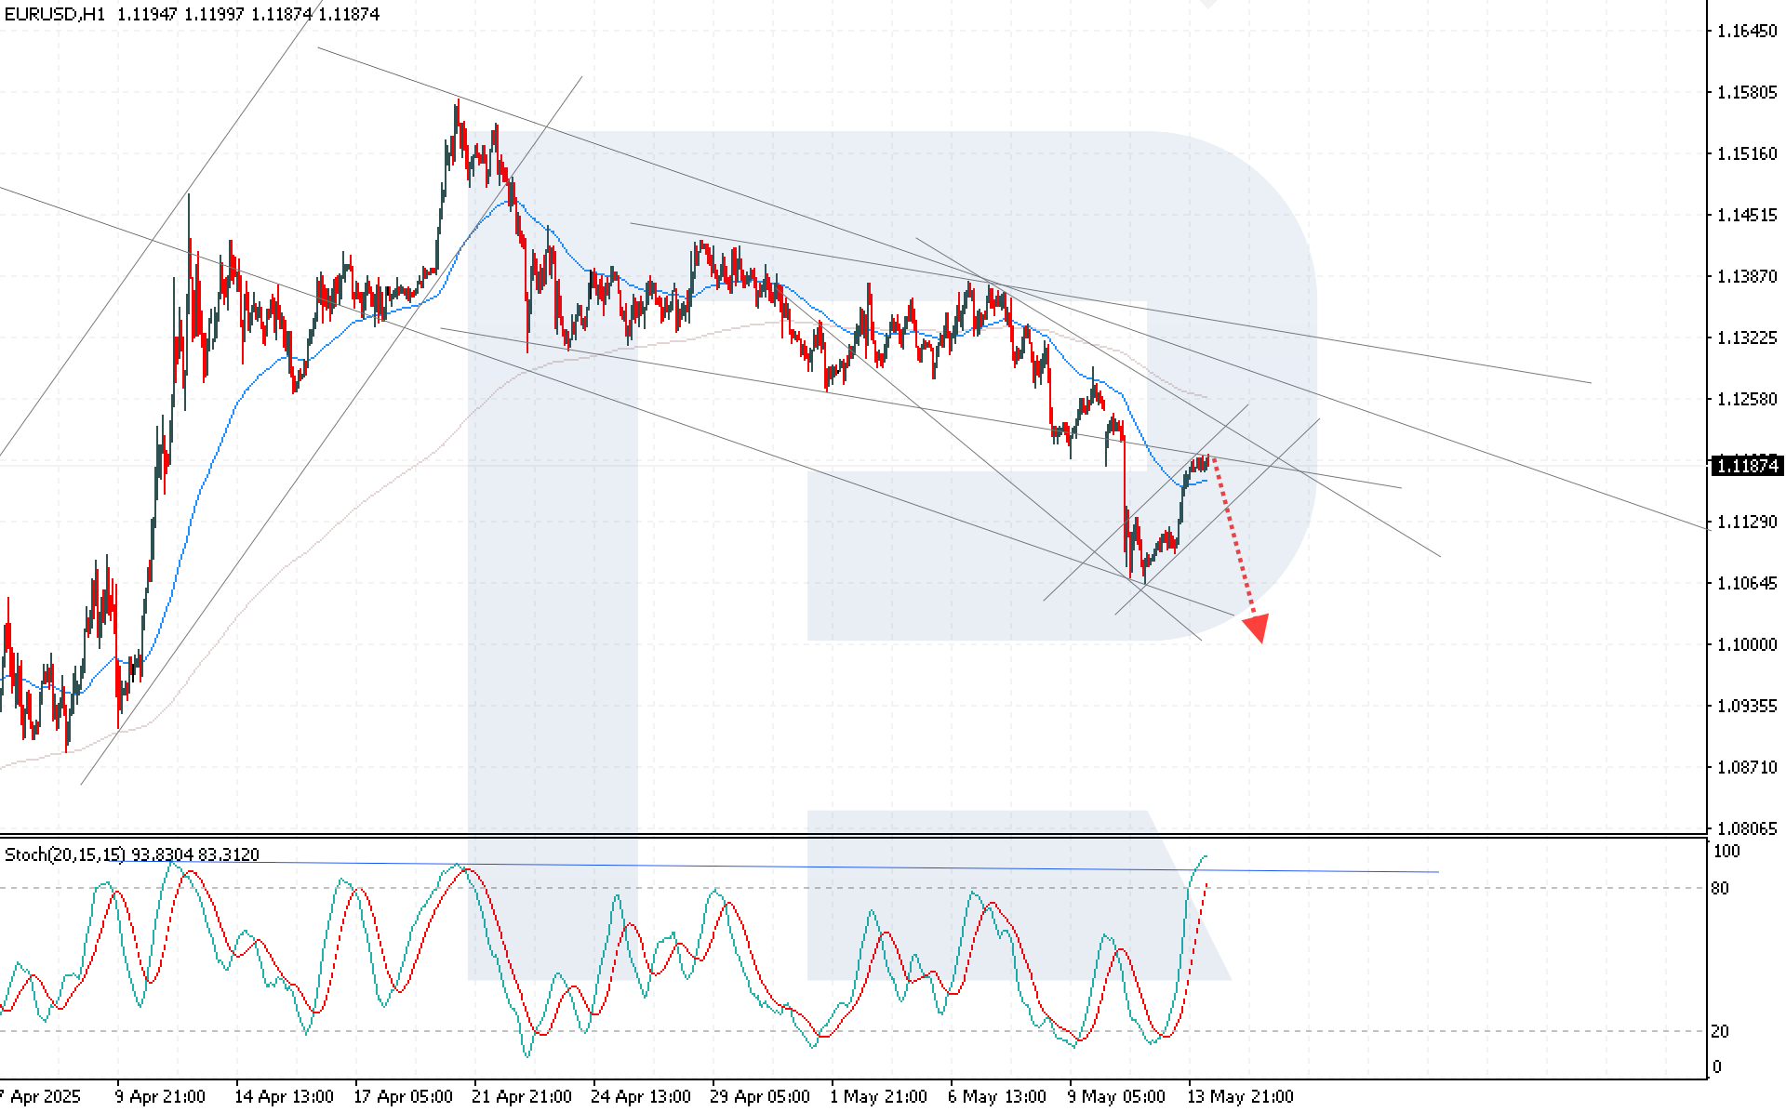Select the red dotted forecast arrow head
Image resolution: width=1786 pixels, height=1112 pixels.
pyautogui.click(x=1256, y=628)
